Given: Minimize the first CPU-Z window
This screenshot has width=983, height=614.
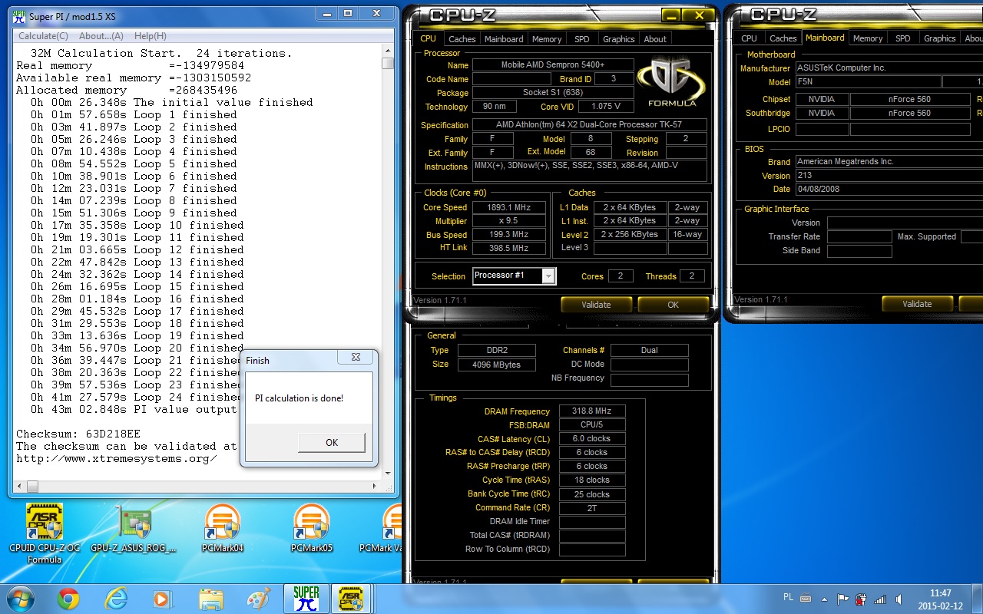Looking at the screenshot, I should pyautogui.click(x=672, y=15).
